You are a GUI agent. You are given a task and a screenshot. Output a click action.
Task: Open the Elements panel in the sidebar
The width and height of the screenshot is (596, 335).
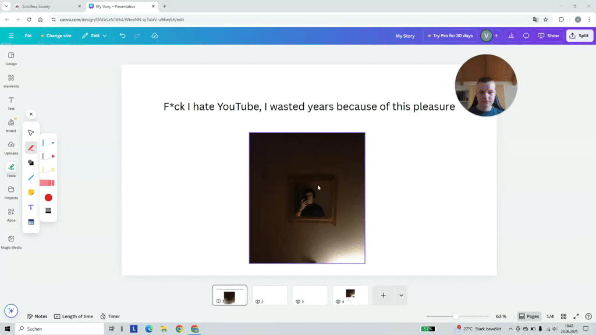tap(10, 81)
